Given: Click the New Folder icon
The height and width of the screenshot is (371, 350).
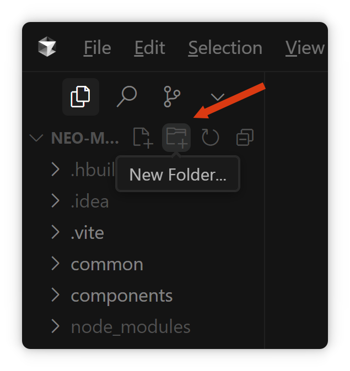Looking at the screenshot, I should pos(176,138).
